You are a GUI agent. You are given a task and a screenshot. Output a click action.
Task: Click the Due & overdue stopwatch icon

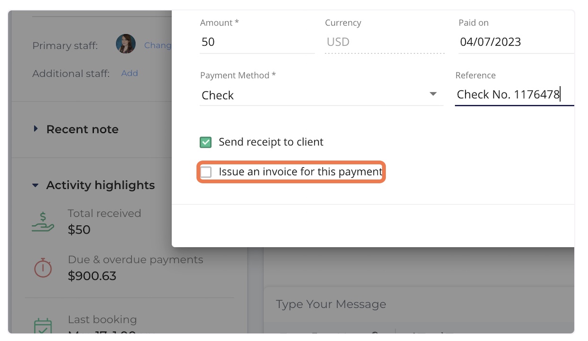click(43, 268)
